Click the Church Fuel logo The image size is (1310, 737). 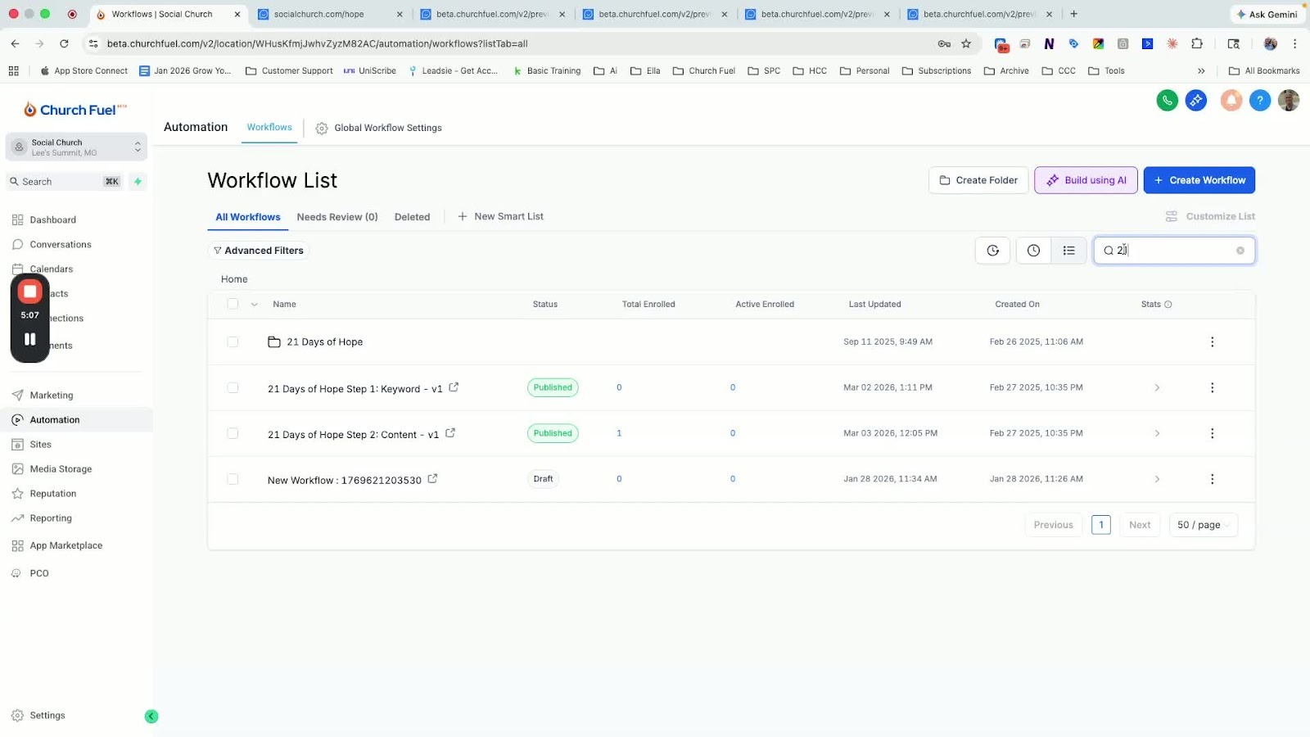75,110
